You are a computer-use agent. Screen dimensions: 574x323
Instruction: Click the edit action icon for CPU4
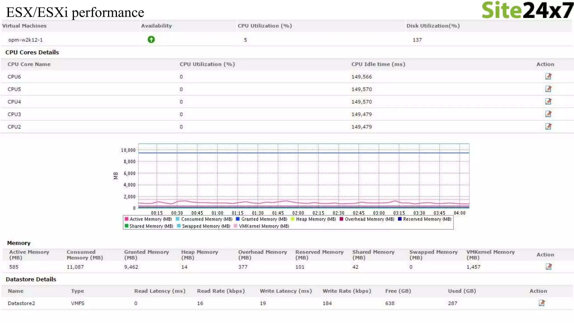pos(548,101)
